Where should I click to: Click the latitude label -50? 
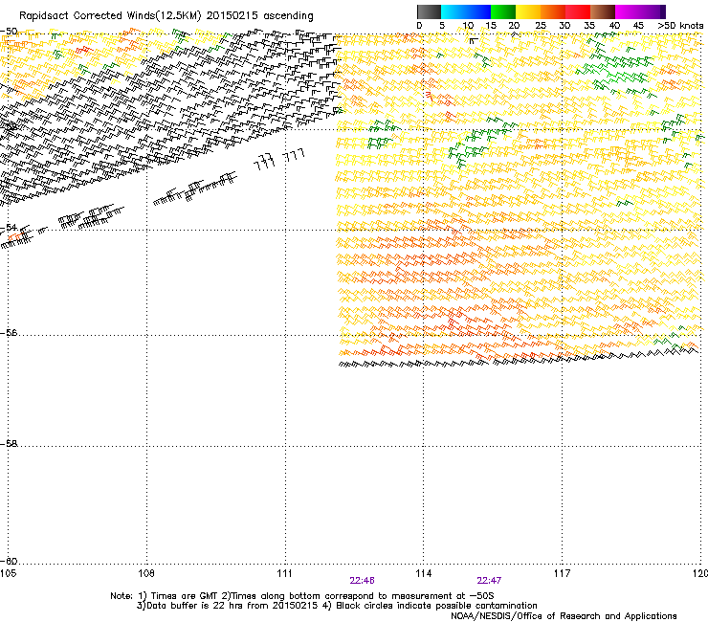coord(9,32)
